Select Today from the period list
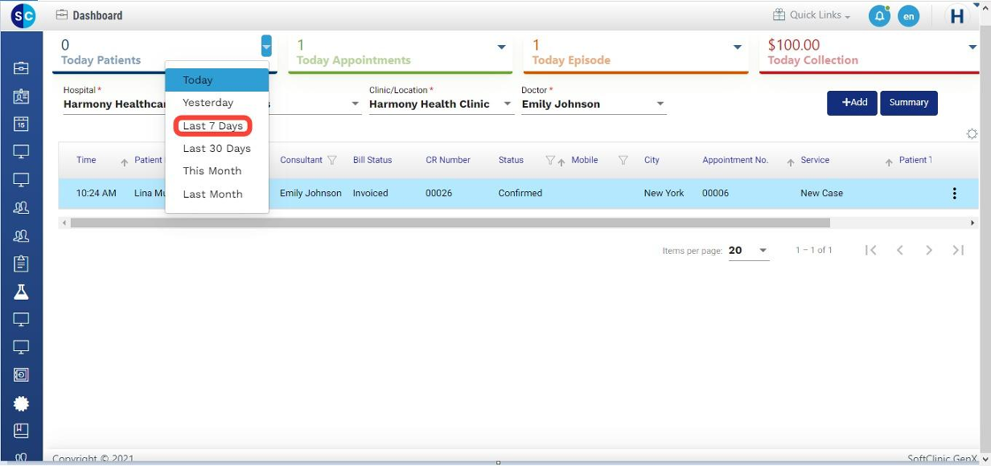Image resolution: width=991 pixels, height=466 pixels. (x=217, y=80)
